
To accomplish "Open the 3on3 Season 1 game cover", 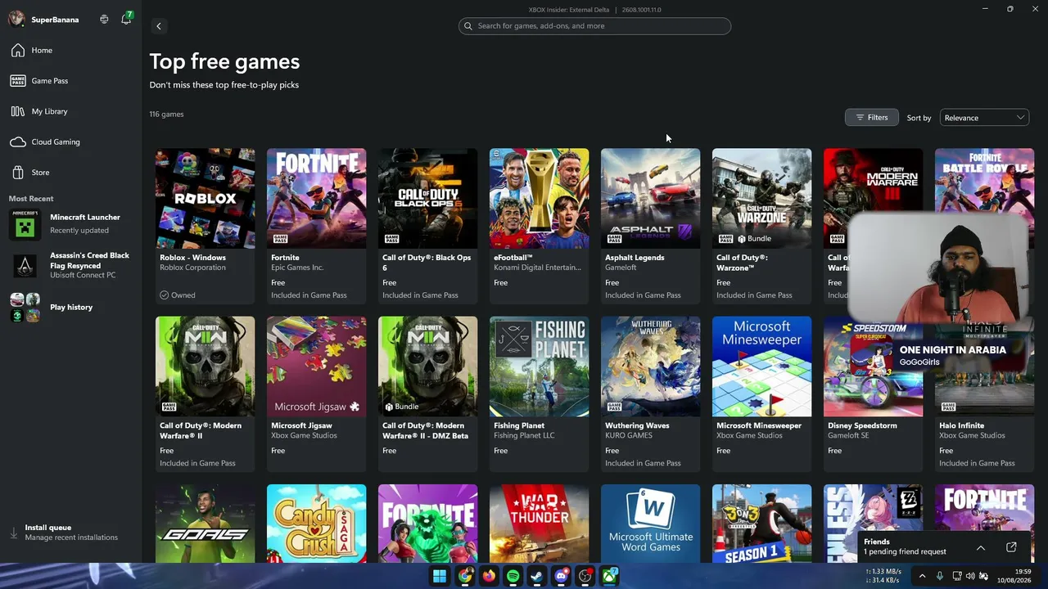I will [761, 524].
